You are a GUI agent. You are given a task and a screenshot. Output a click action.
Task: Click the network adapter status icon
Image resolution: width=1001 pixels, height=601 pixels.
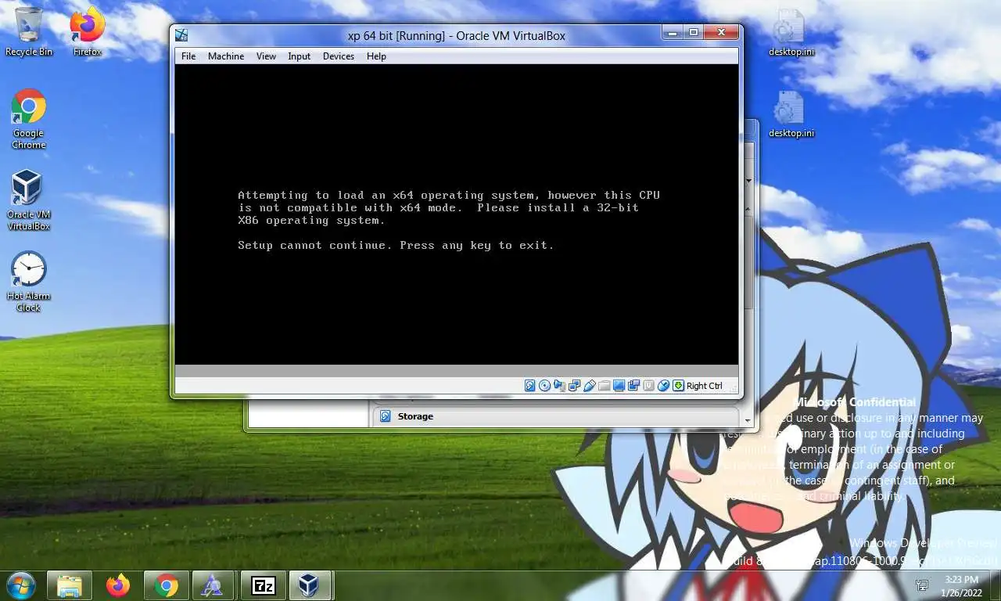click(575, 386)
